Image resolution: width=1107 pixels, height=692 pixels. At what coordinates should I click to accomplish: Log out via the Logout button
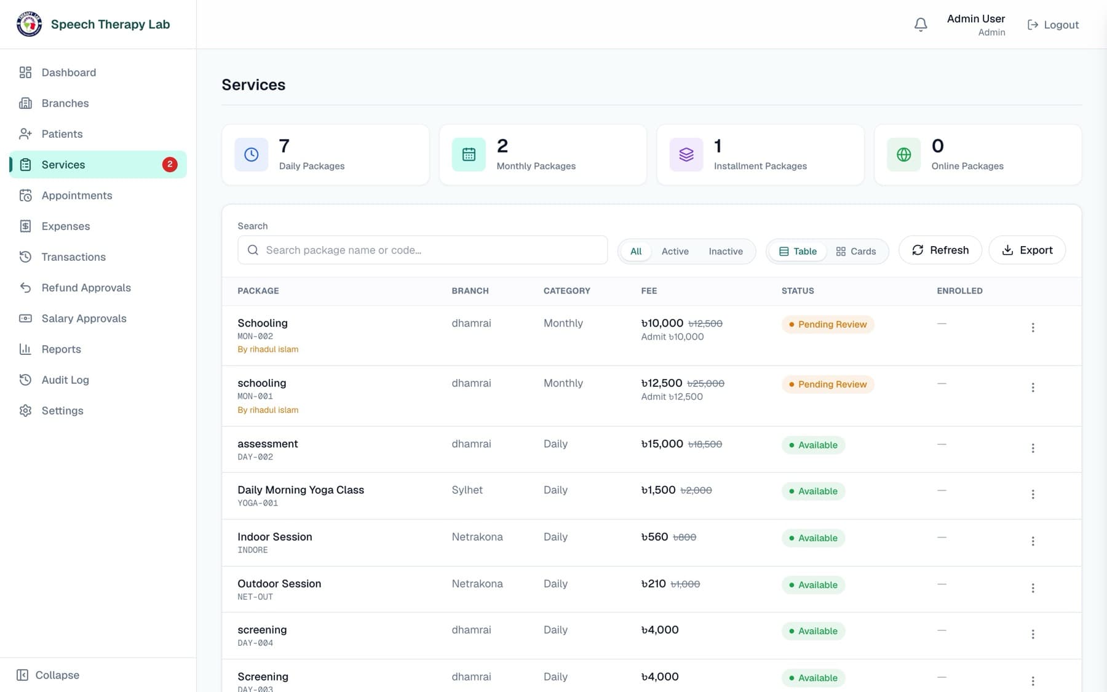coord(1053,25)
